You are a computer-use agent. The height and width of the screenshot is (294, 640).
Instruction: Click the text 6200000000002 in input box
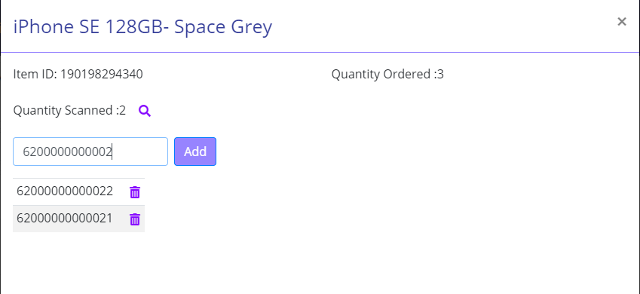(67, 152)
